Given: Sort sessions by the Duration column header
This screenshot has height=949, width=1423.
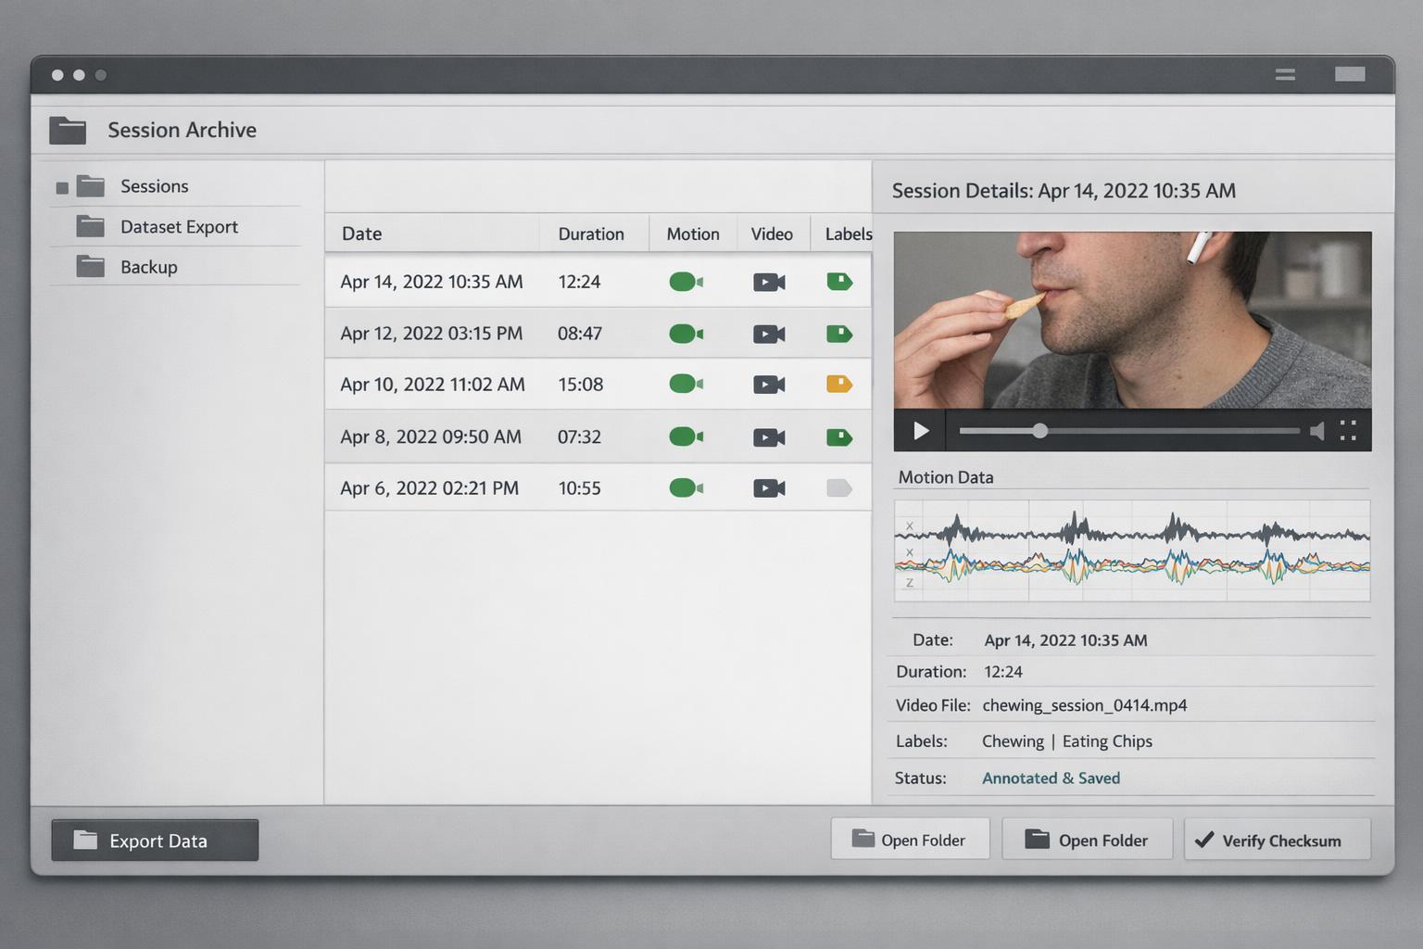Looking at the screenshot, I should 591,234.
